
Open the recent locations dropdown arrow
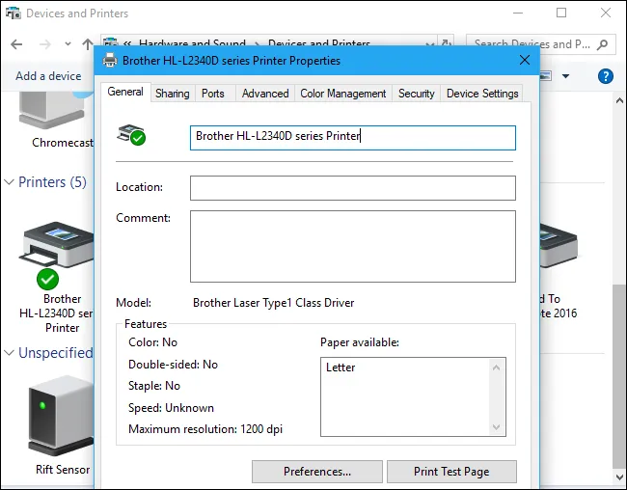(68, 44)
